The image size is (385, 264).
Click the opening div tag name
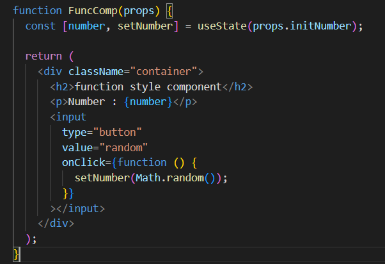click(x=53, y=72)
